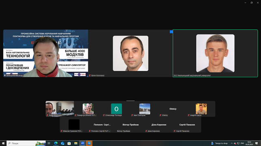Open the notification center icon
The height and width of the screenshot is (146, 261).
click(257, 143)
